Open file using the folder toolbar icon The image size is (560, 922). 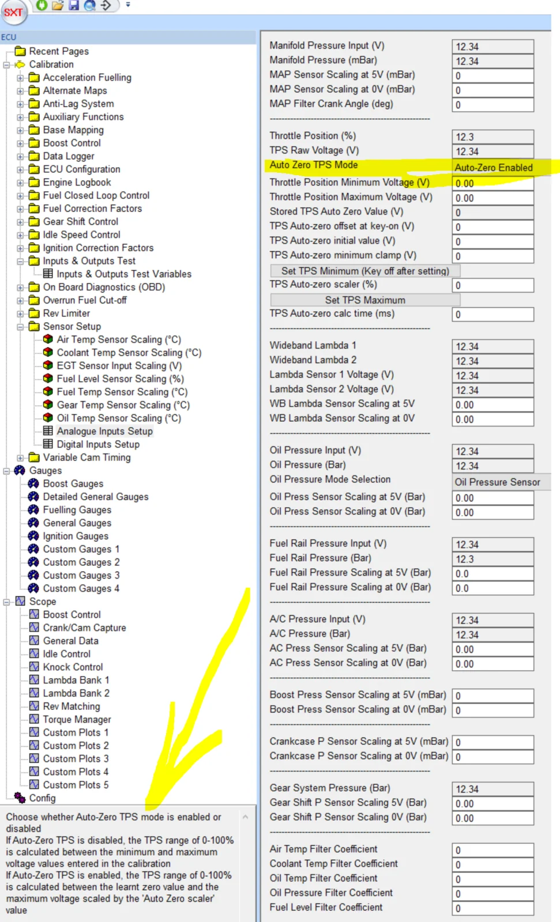[58, 5]
